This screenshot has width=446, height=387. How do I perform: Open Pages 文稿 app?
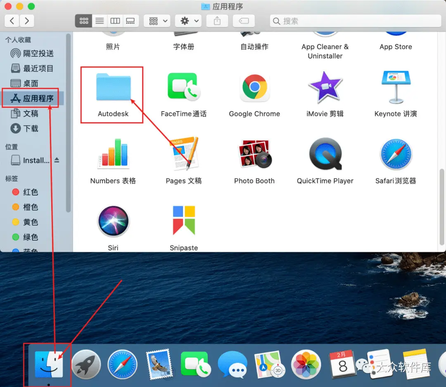184,154
